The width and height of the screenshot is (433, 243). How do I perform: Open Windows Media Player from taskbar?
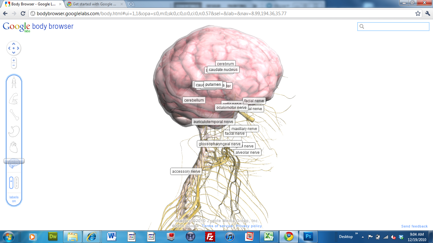pyautogui.click(x=33, y=237)
